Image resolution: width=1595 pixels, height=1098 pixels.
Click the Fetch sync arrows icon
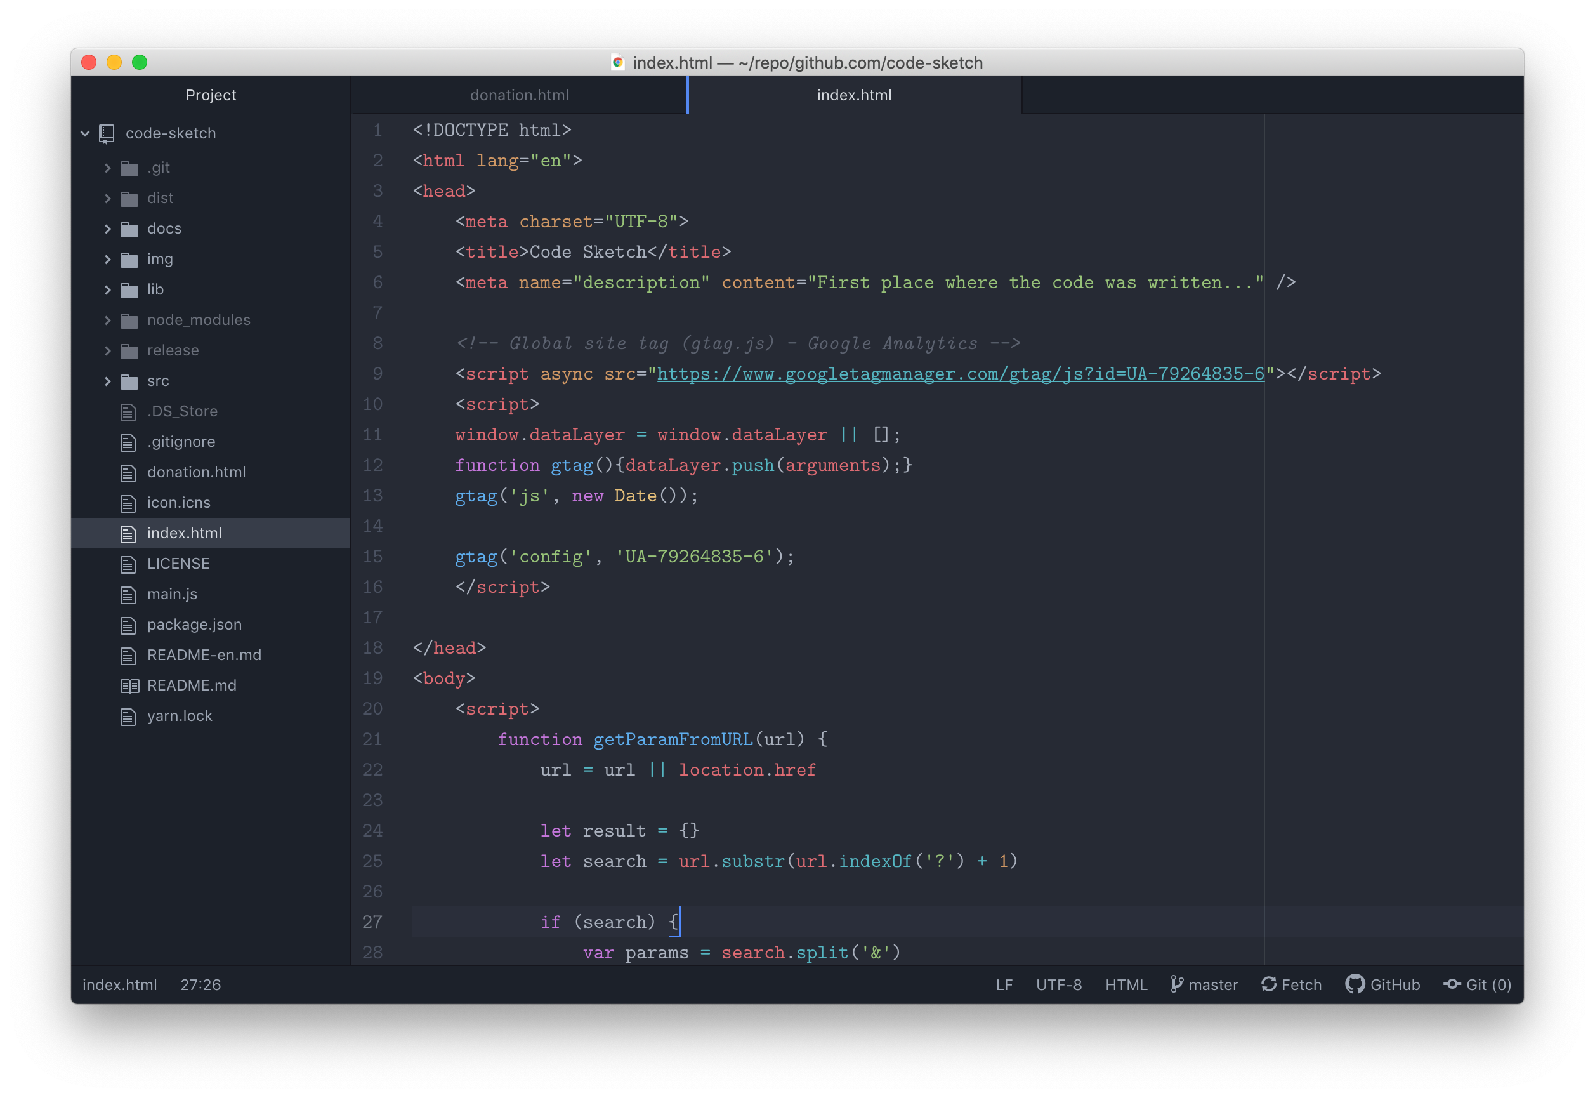tap(1268, 984)
